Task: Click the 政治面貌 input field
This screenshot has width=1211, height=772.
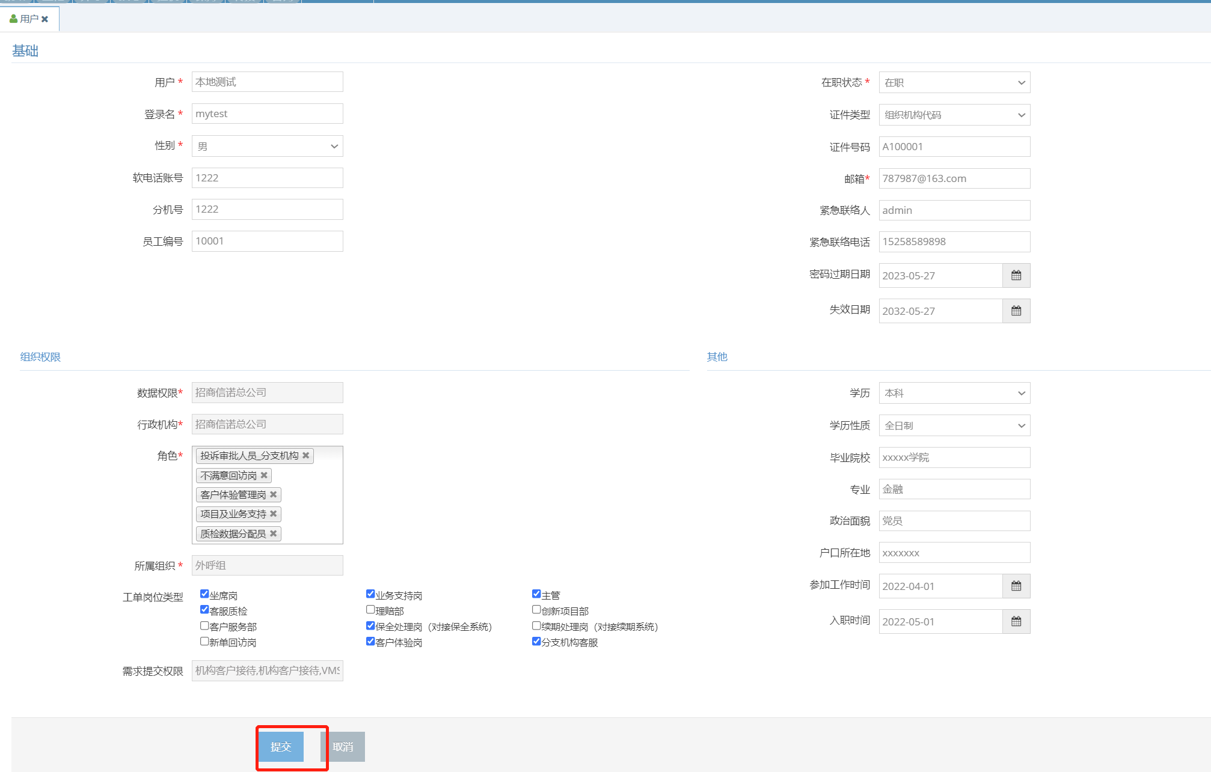Action: 954,521
